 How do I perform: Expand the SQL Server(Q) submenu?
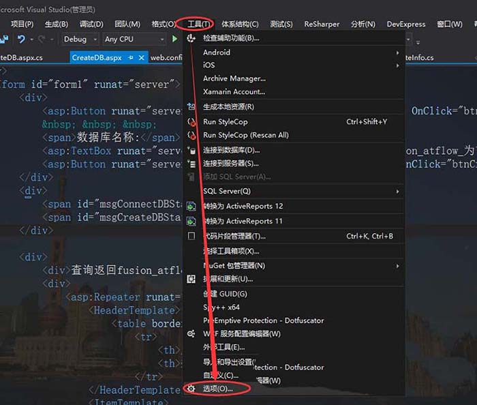[x=398, y=192]
